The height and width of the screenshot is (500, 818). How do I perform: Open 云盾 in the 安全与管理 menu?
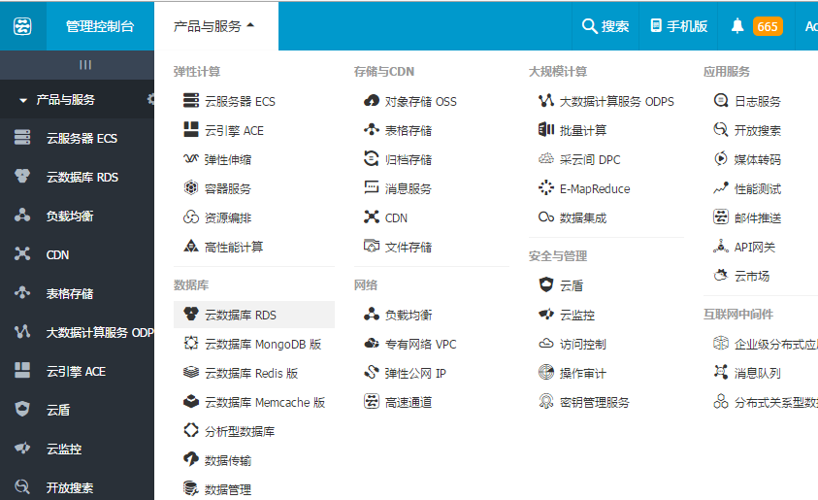[x=572, y=285]
